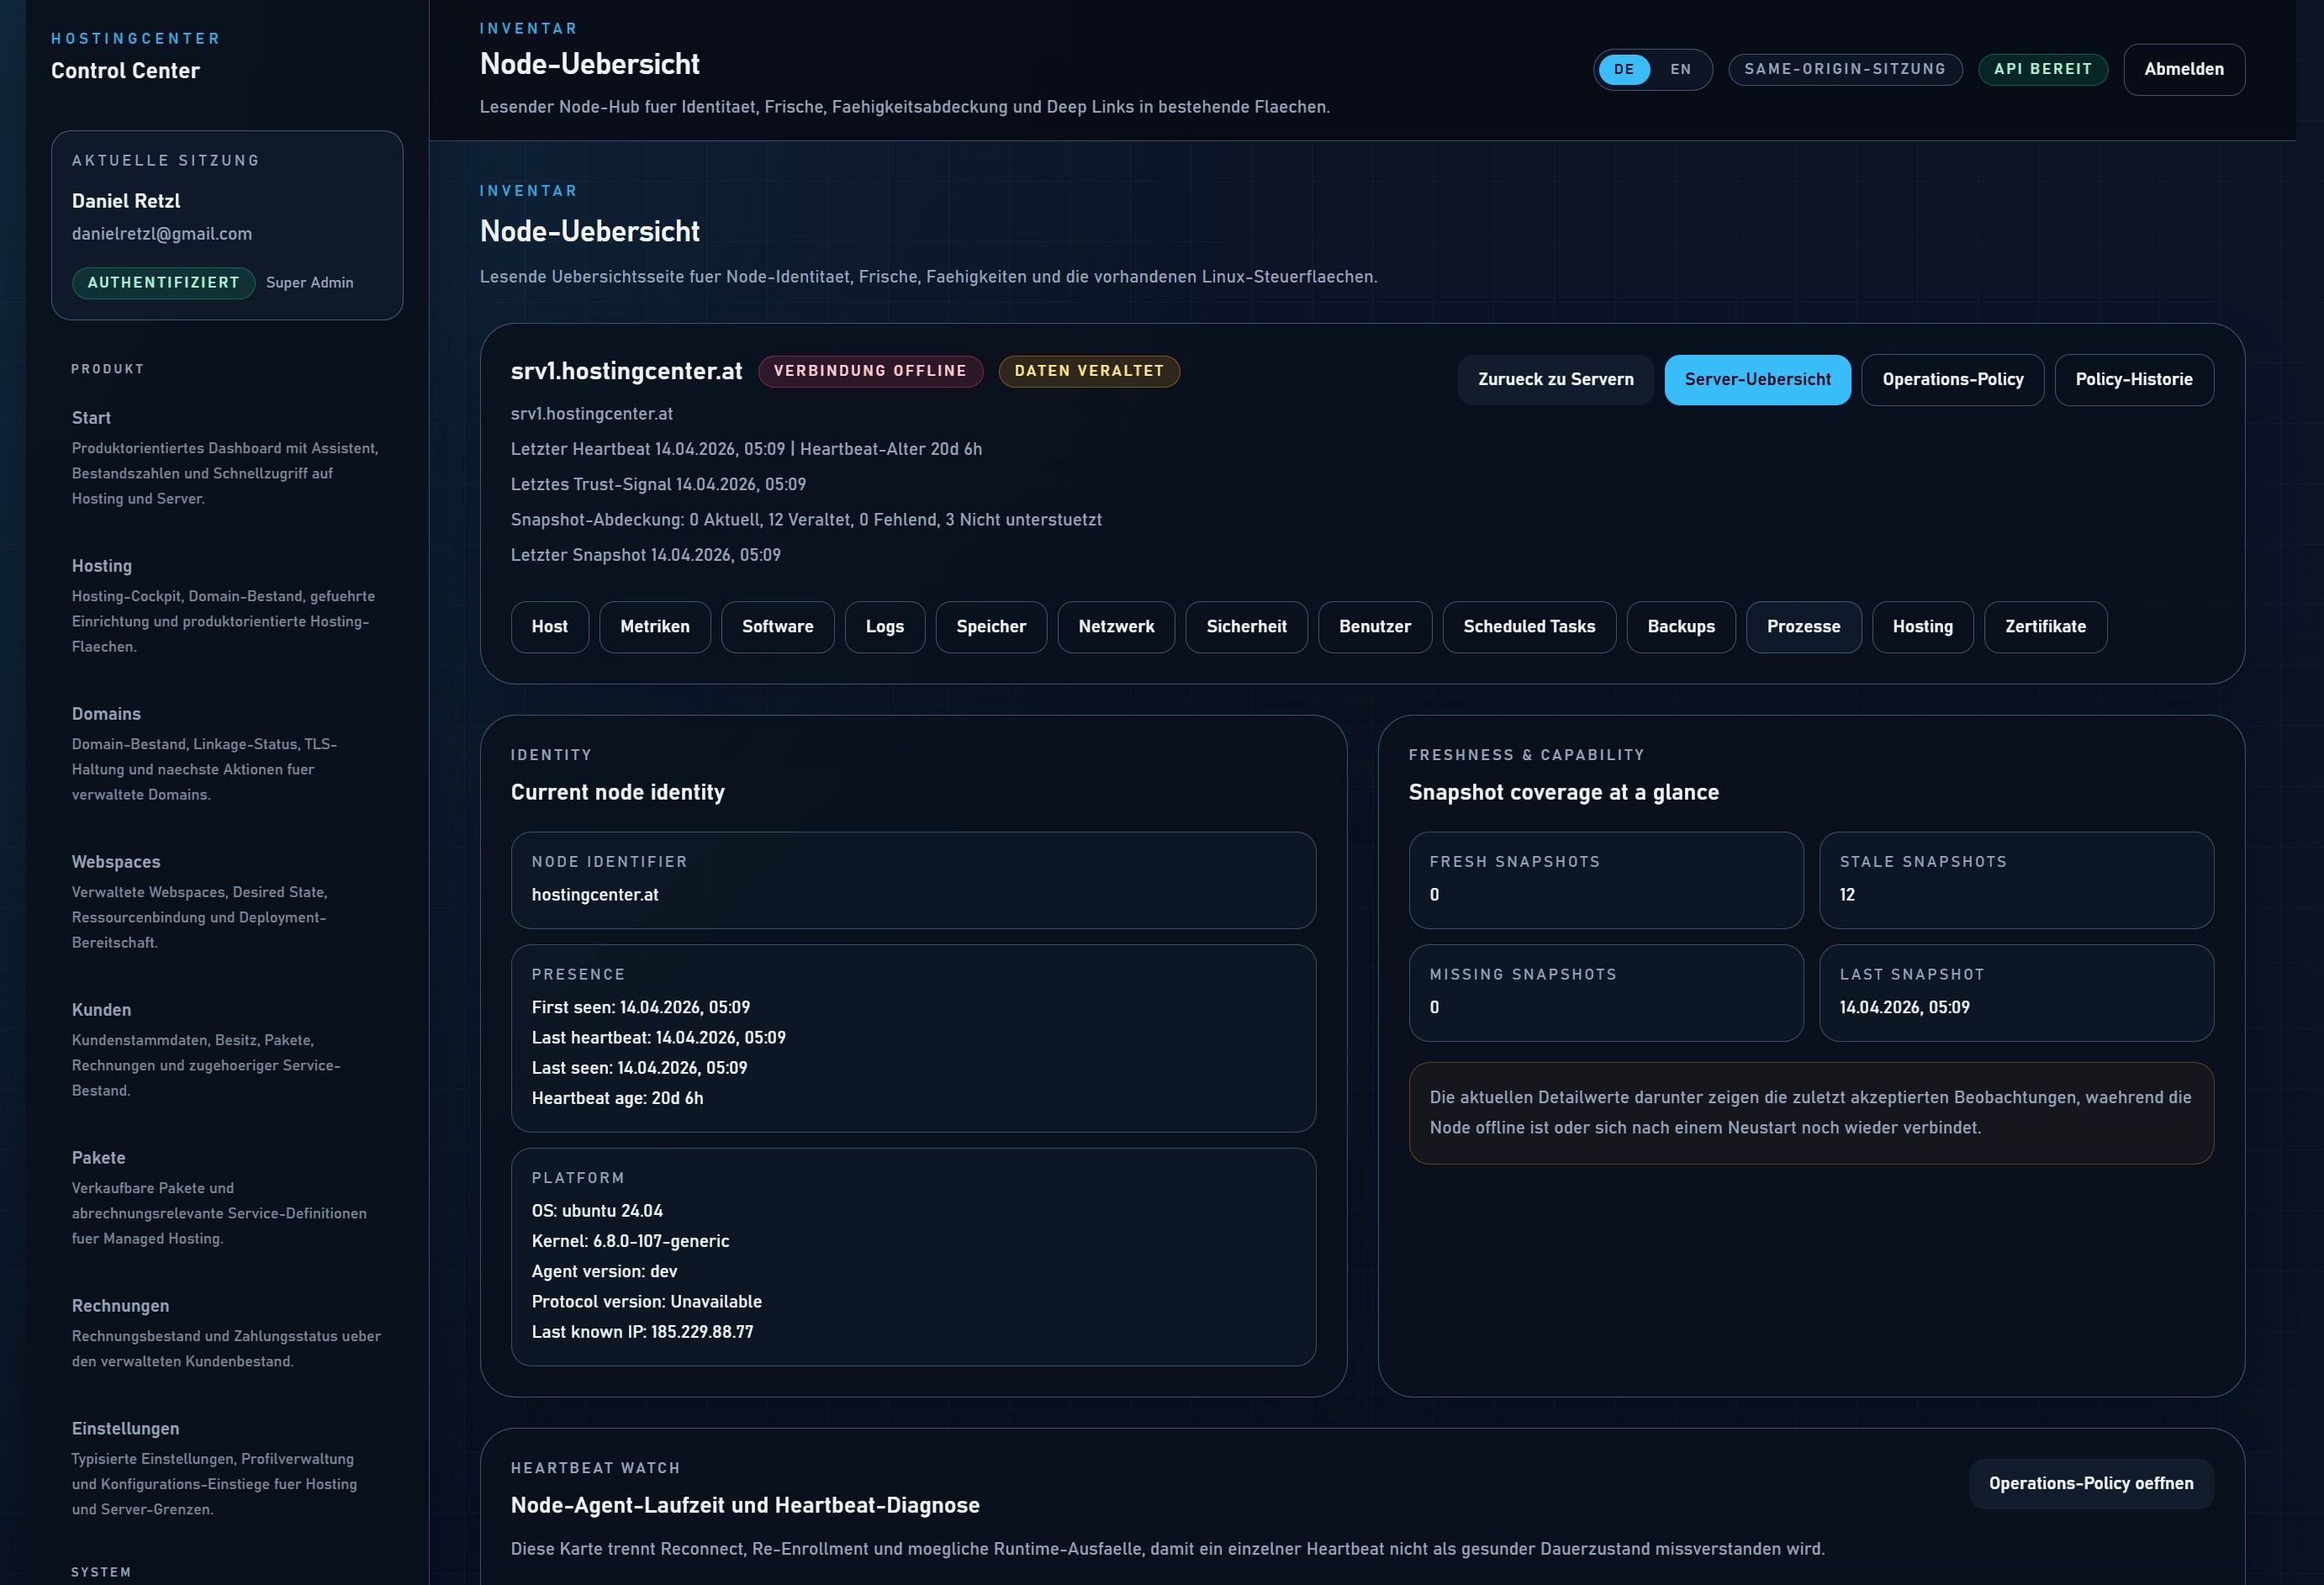Screen dimensions: 2324x1585
Task: Click Operations-Policy oeffnen button
Action: (x=2091, y=1483)
